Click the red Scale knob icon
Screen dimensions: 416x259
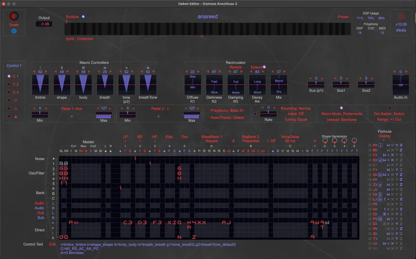[14, 17]
